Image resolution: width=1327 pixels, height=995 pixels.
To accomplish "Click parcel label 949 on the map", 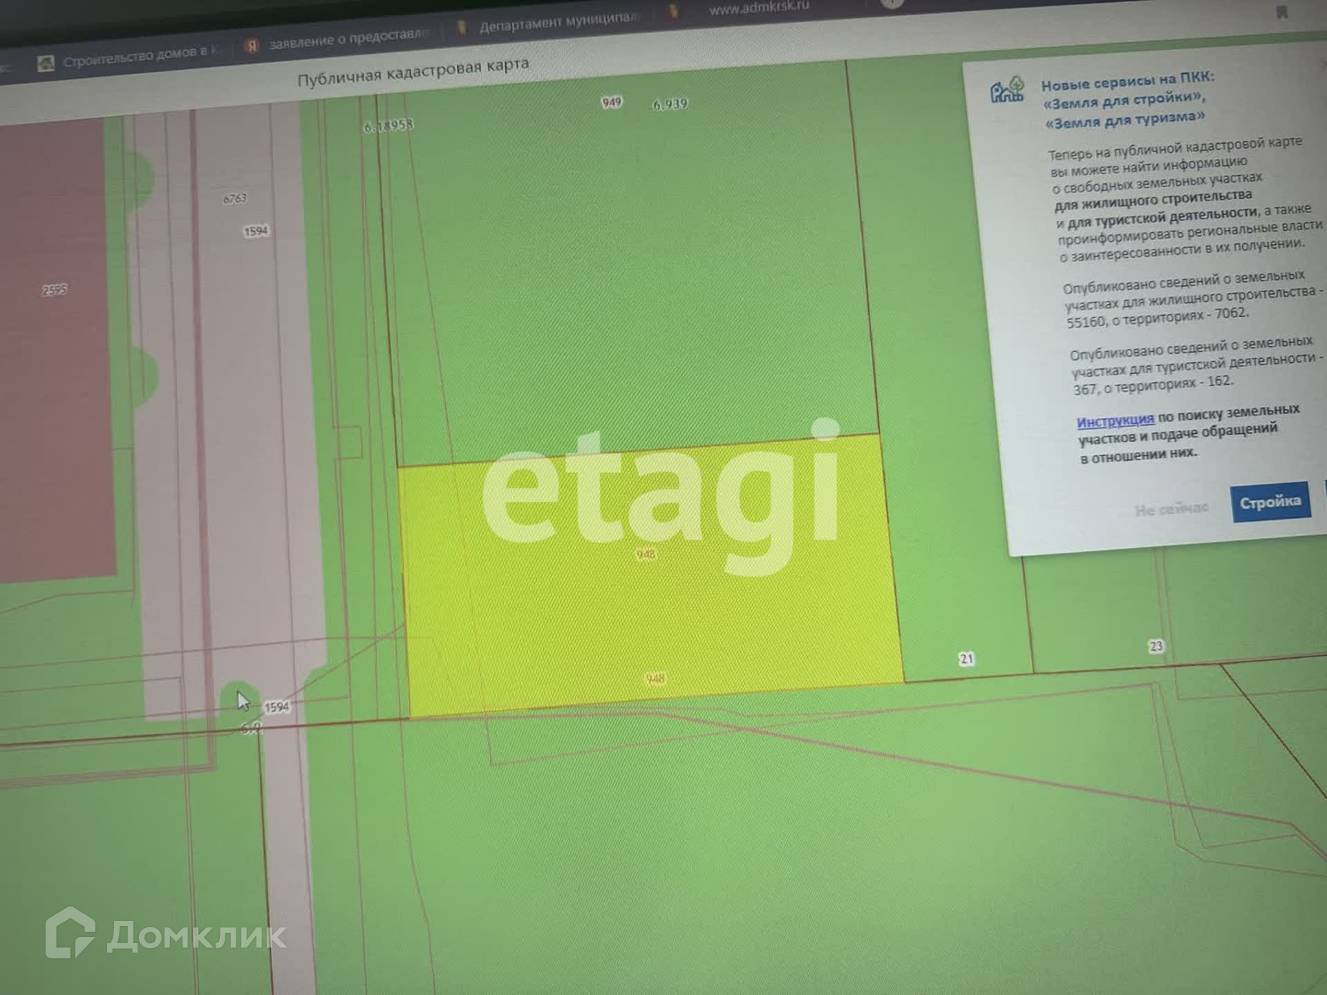I will [x=612, y=103].
